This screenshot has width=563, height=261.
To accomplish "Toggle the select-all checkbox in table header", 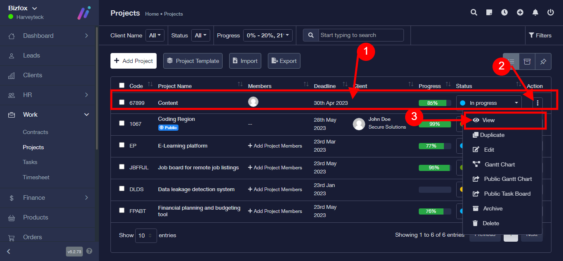I will 122,85.
